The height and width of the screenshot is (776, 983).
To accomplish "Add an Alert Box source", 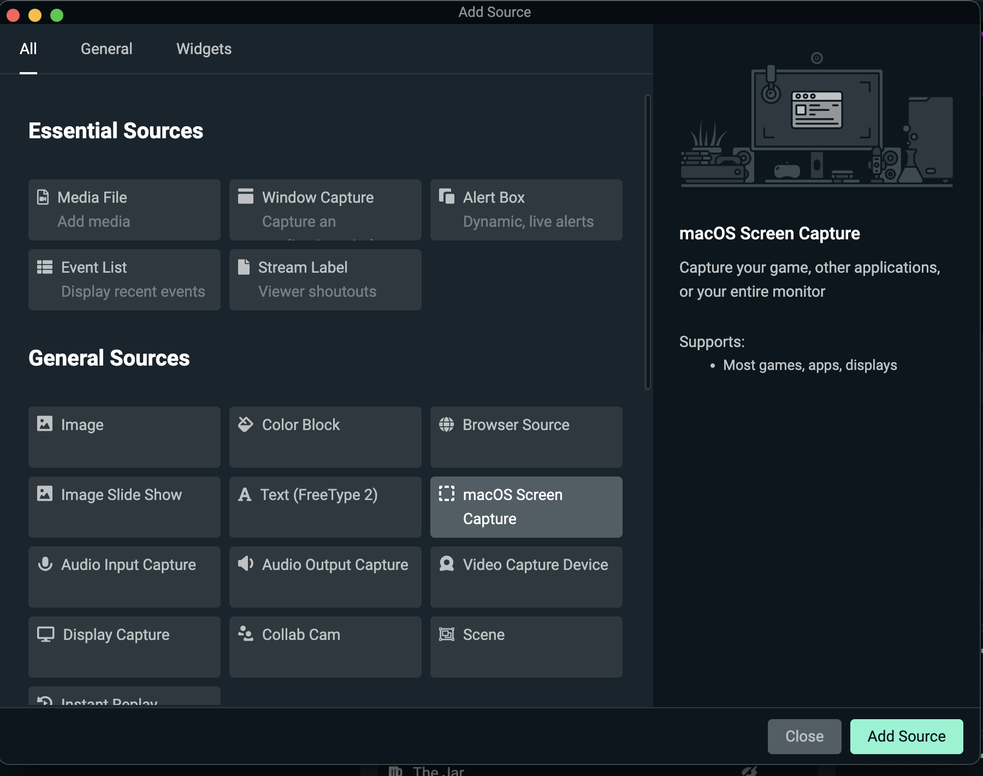I will tap(526, 209).
